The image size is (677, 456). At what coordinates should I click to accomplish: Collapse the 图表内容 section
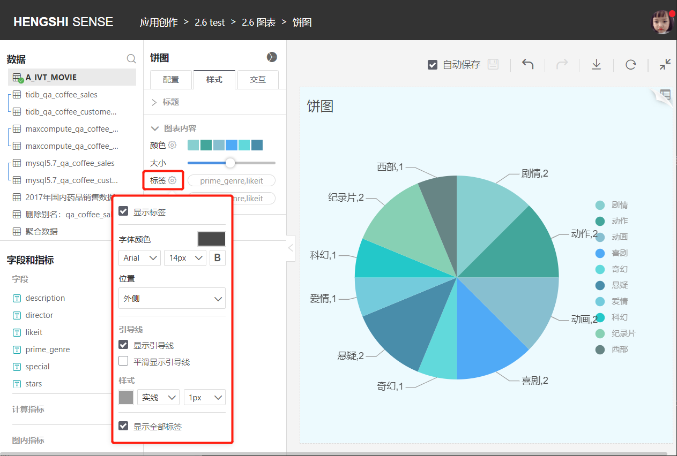174,128
